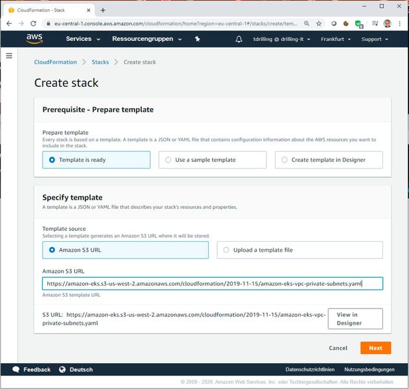
Task: Open Chrome three-dot menu
Action: 399,23
